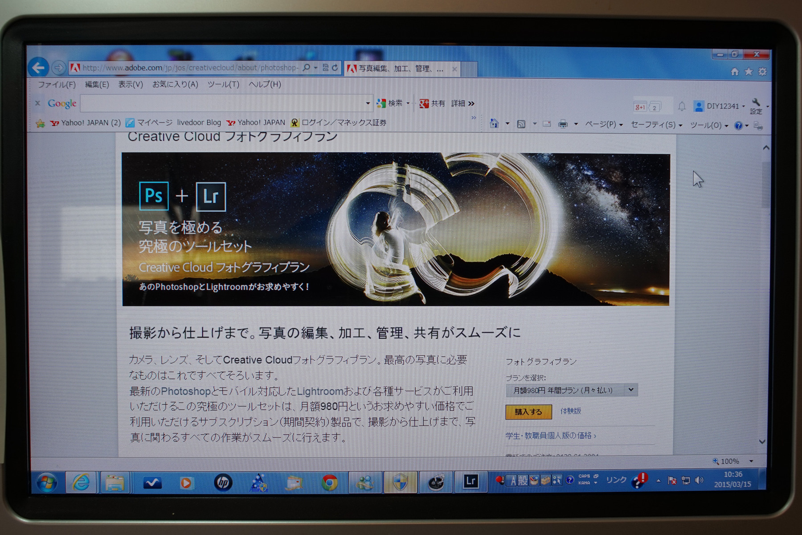802x535 pixels.
Task: Open Favorites star icon at top right
Action: (749, 71)
